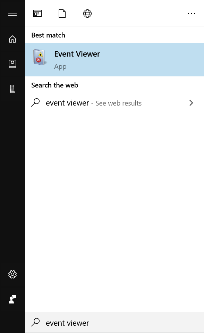Screen dimensions: 204x333
Task: Click the magnifier icon in the search box
Action: 36,322
